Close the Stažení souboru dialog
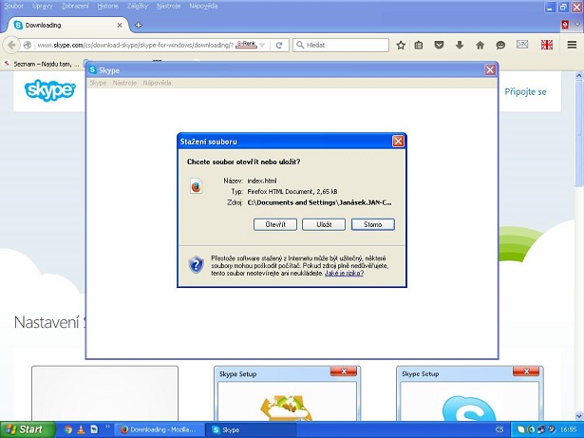Screen dimensions: 584x438 click(398, 142)
